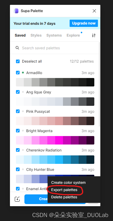
Task: Uncheck the Bright Magenta palette checkbox
Action: click(x=18, y=131)
